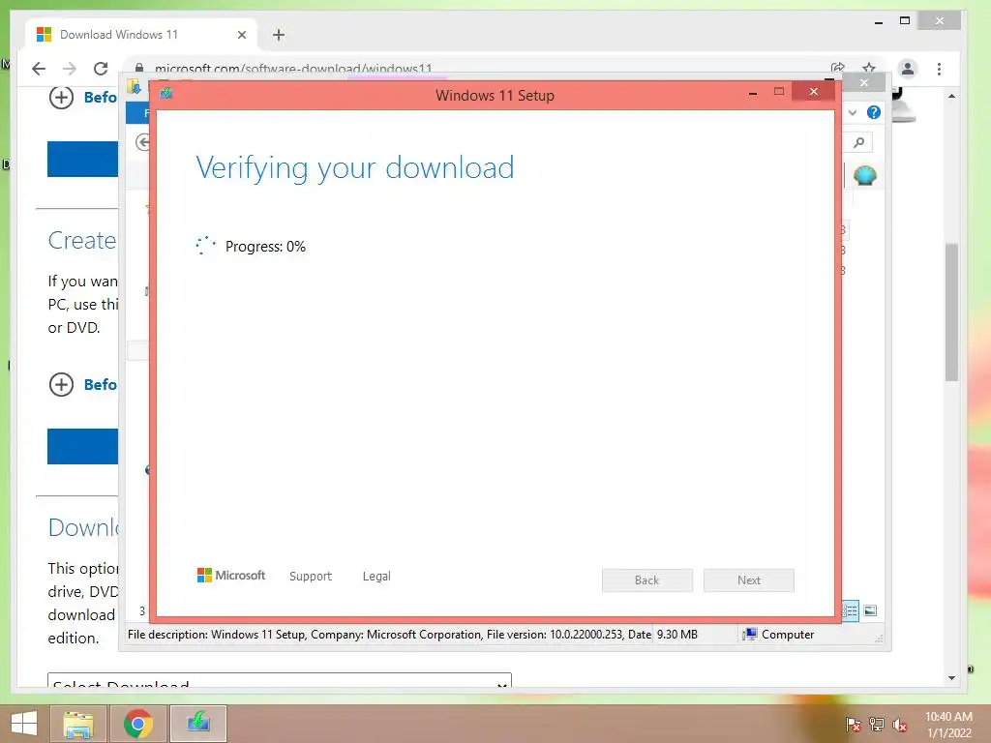
Task: Click the Computer label in Explorer status bar
Action: [x=788, y=635]
